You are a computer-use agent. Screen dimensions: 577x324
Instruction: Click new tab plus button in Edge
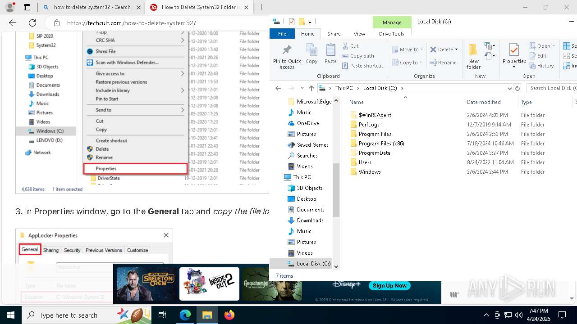tap(261, 7)
